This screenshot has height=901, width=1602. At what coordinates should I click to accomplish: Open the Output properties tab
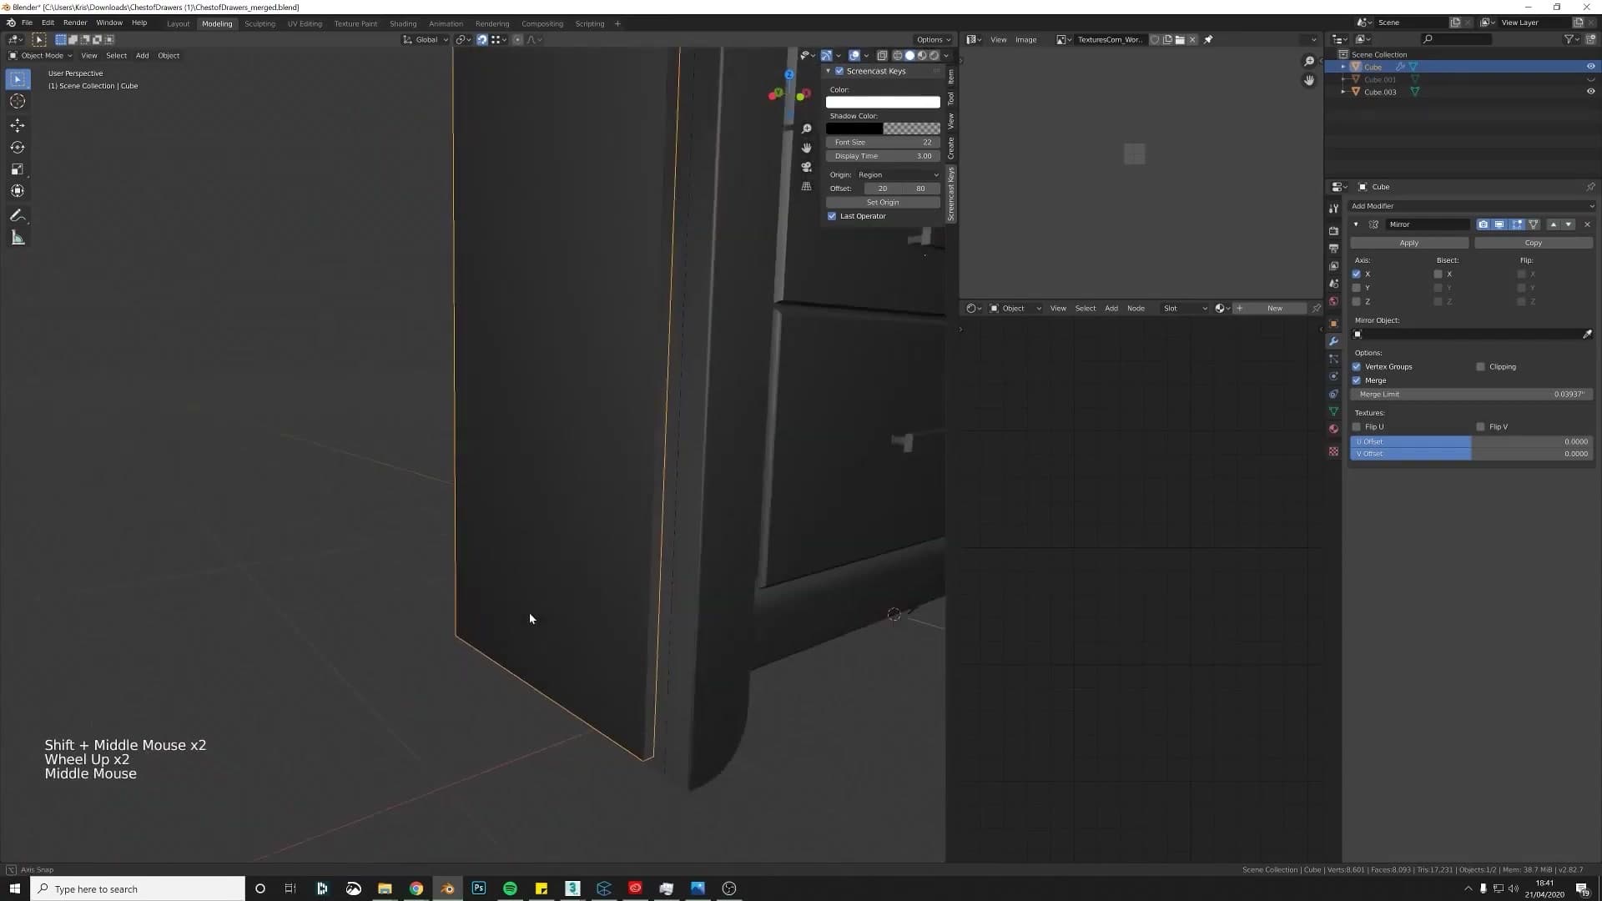click(1333, 249)
